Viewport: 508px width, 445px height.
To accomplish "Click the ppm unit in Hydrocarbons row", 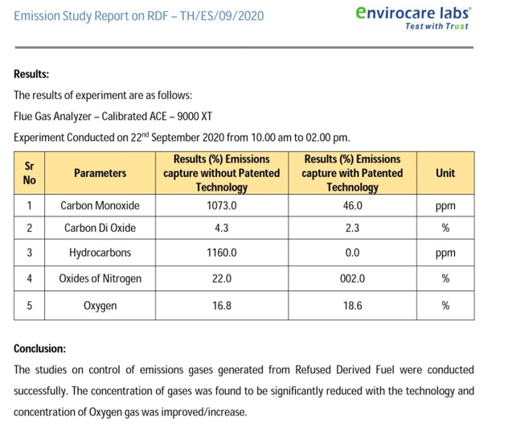I will click(x=445, y=253).
